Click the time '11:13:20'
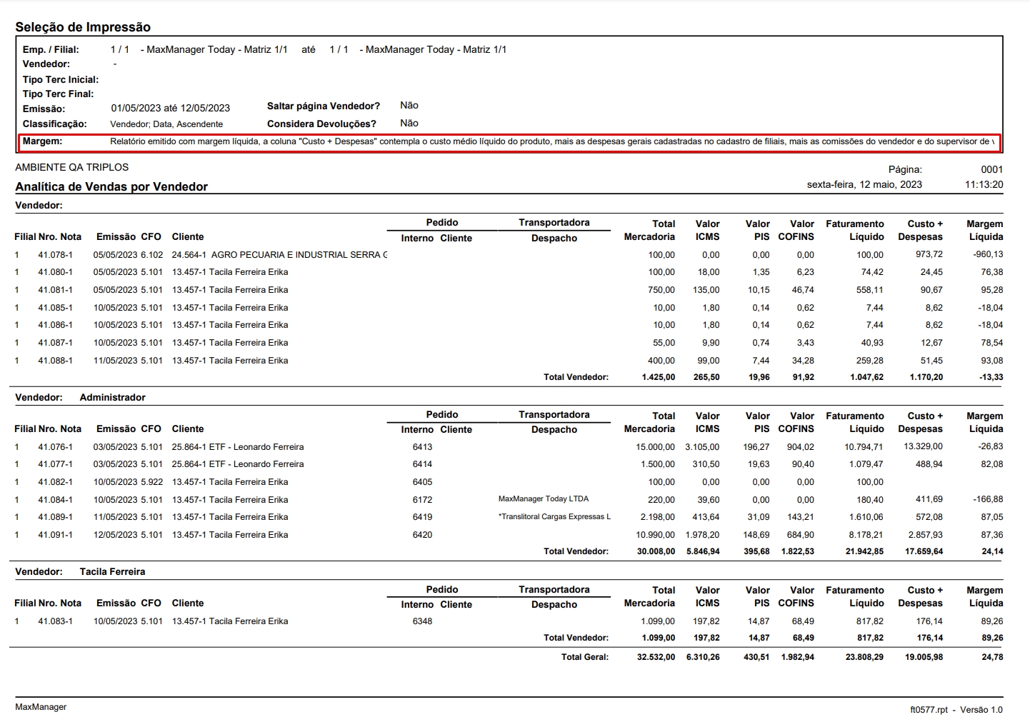This screenshot has height=727, width=1030. point(984,184)
